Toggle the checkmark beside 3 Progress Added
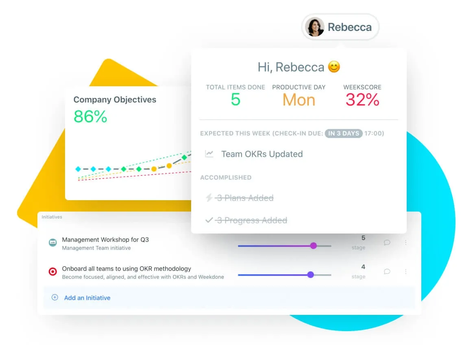This screenshot has width=475, height=345. (x=209, y=220)
